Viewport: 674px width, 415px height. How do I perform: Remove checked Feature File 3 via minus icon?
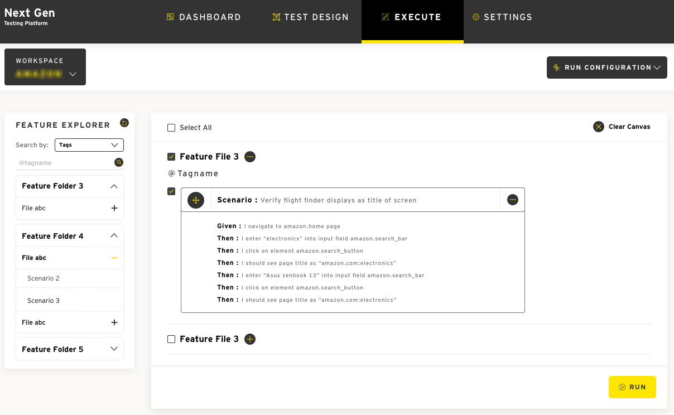pos(250,157)
